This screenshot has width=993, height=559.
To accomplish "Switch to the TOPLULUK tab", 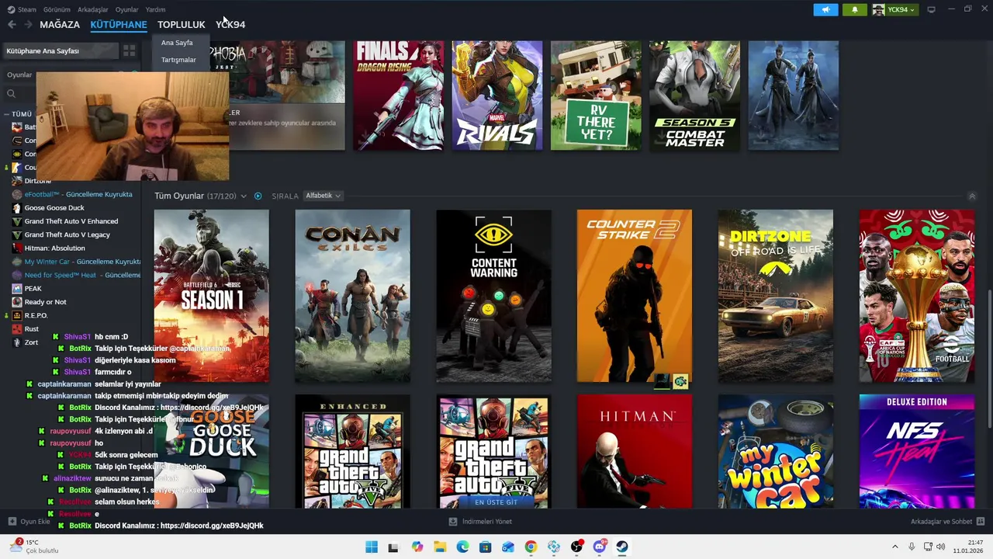I will [182, 25].
